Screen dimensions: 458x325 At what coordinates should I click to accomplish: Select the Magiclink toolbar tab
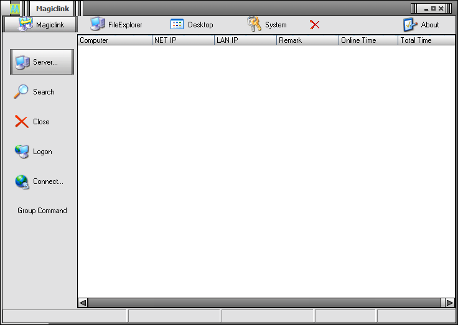click(39, 24)
